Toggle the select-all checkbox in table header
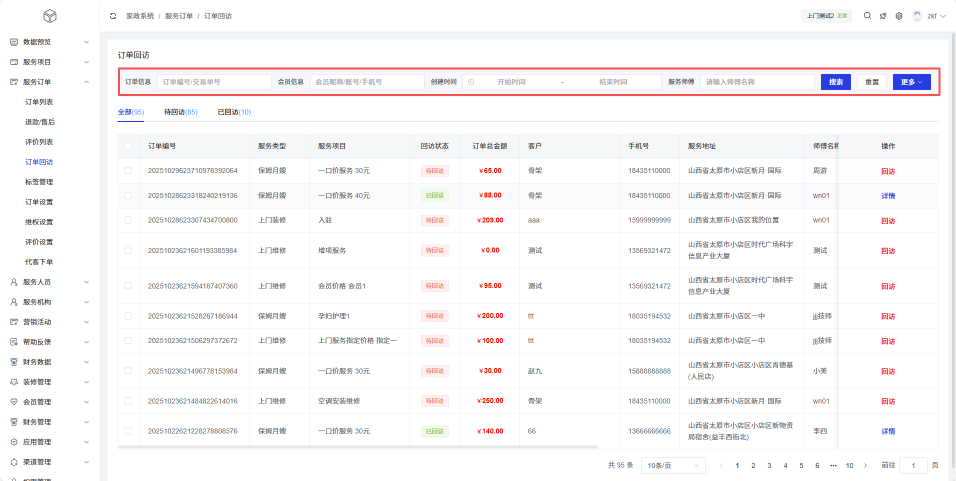Viewport: 956px width, 481px height. pos(128,146)
